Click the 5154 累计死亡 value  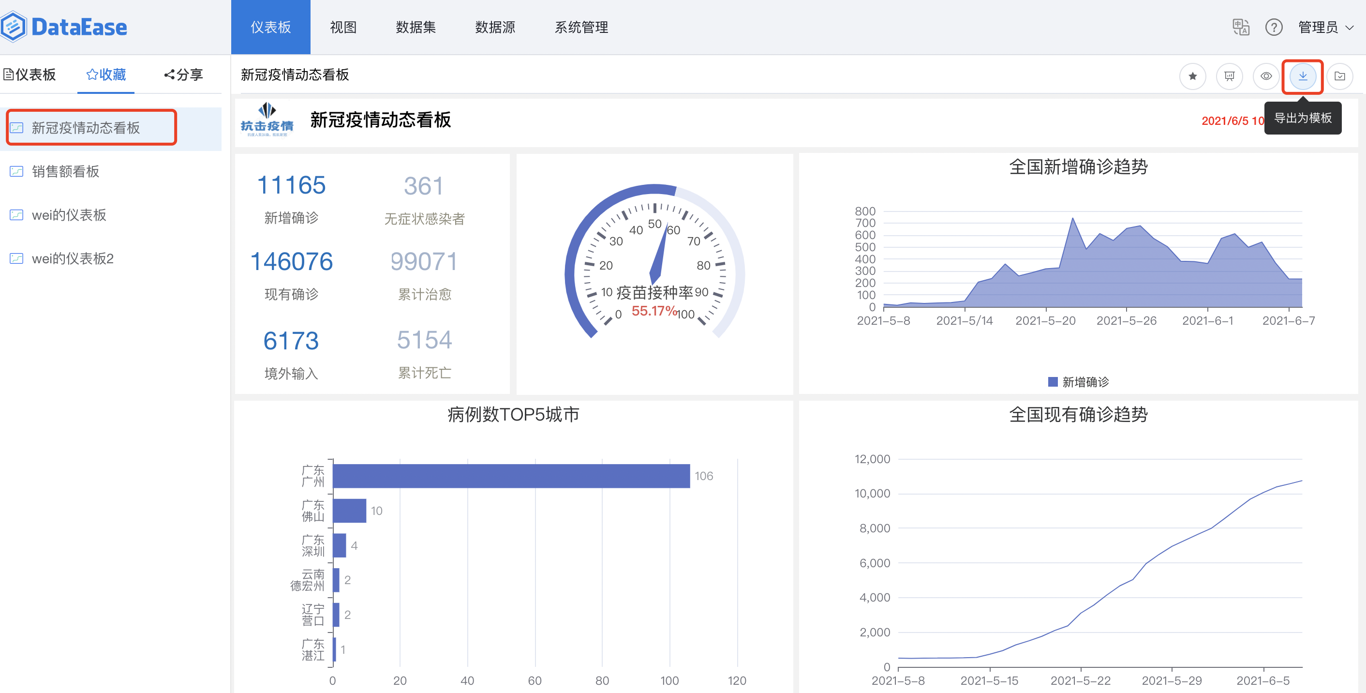click(x=424, y=340)
